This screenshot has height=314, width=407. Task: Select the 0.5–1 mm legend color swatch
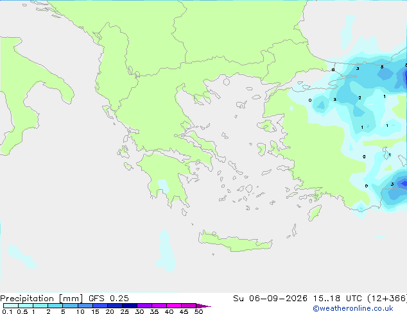(26, 306)
